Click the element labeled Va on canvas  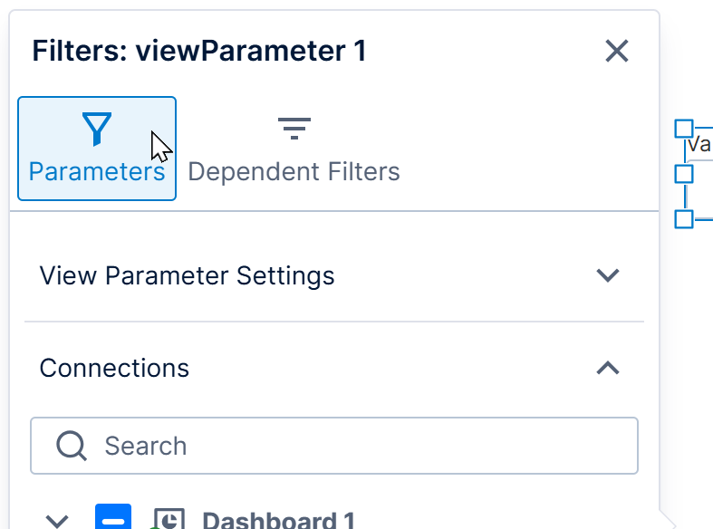click(x=699, y=145)
